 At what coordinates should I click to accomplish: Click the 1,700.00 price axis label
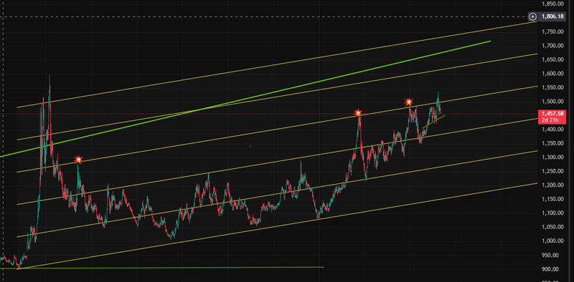(x=552, y=46)
